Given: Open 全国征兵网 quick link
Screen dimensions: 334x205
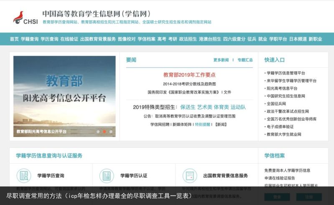Looking at the screenshot, I should point(276,104).
